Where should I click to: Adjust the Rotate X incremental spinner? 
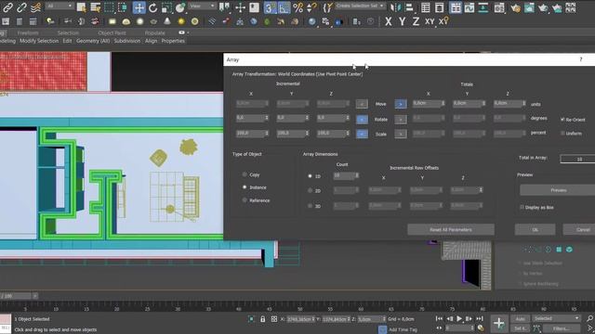tap(267, 118)
